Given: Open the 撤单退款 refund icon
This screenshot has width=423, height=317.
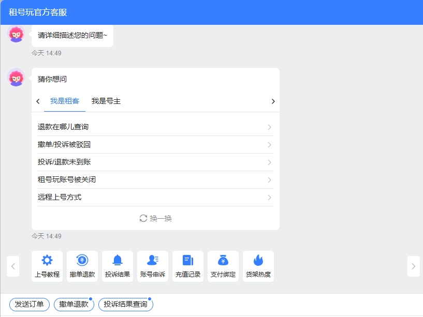Looking at the screenshot, I should tap(82, 261).
